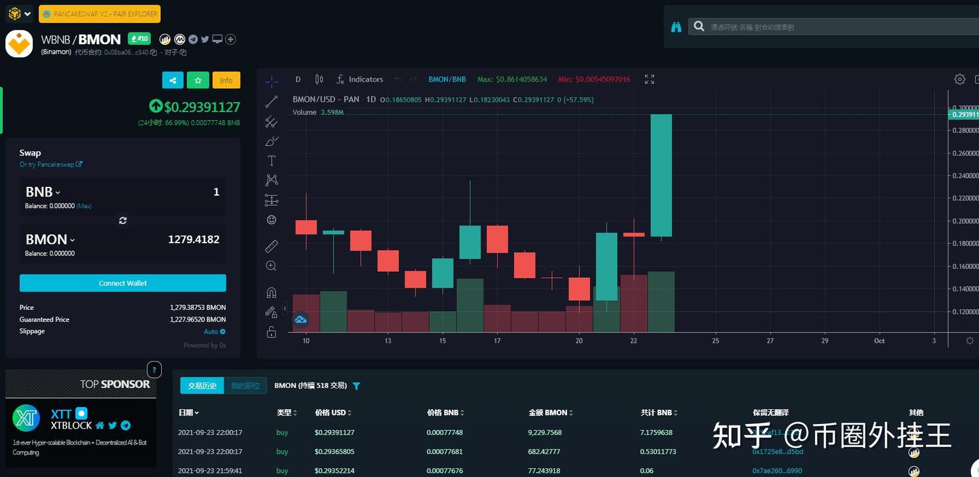Open the D time interval selector
Viewport: 979px width, 477px height.
[x=298, y=79]
